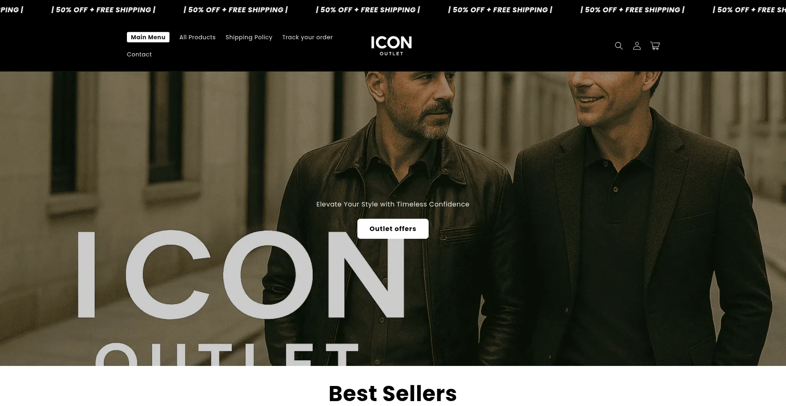786x406 pixels.
Task: Open the Contact page link
Action: 139,54
